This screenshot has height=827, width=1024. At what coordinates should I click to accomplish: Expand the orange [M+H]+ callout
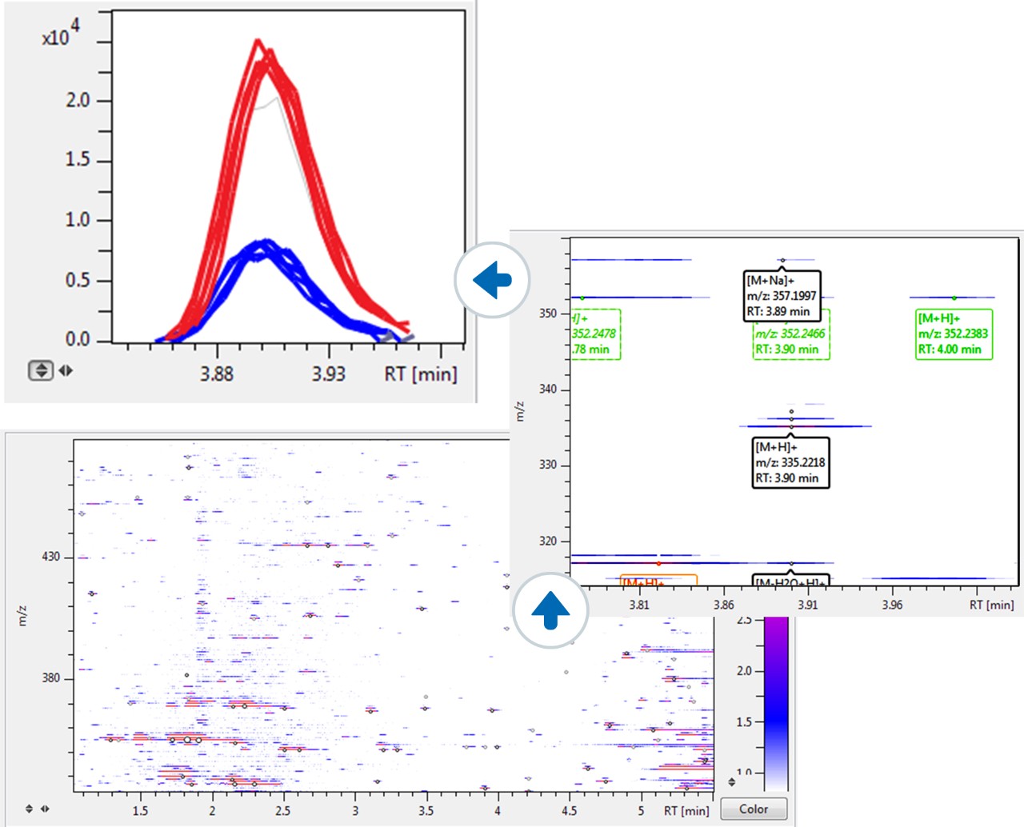[658, 580]
